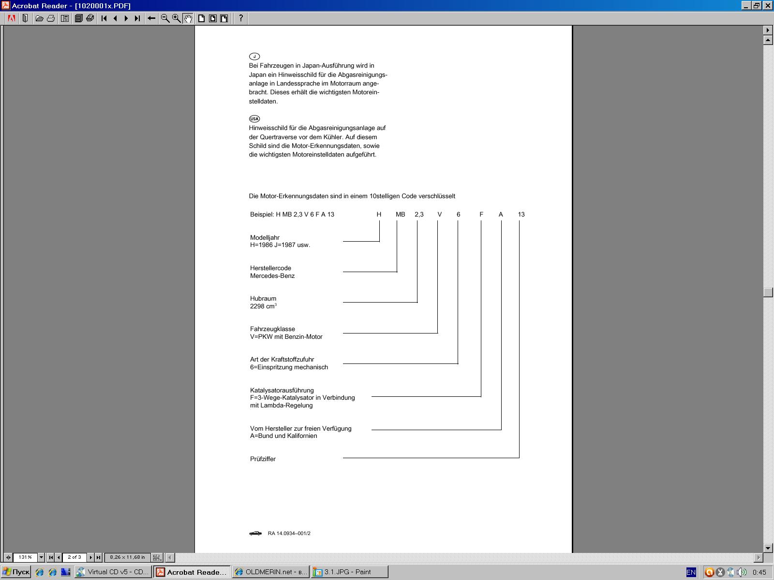Click the 131% zoom field
Screen dimensions: 774x580
25,557
